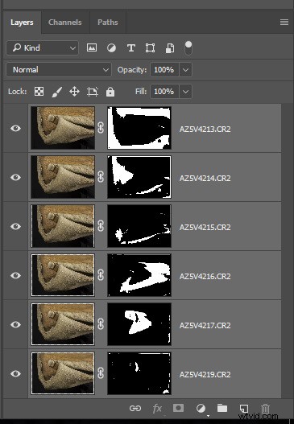Select the AZ5V4214.CR2 layer mask thumbnail
Viewport: 294px width, 424px height.
[139, 177]
